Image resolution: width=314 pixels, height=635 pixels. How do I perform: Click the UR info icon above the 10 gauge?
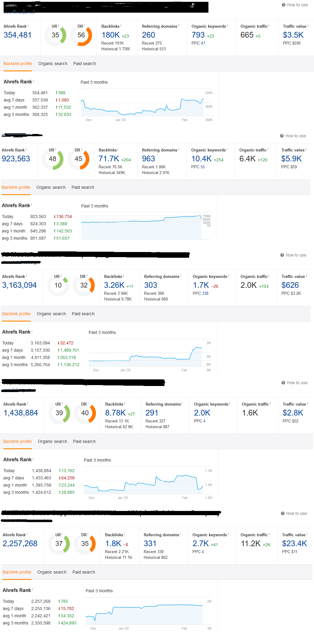tap(61, 276)
